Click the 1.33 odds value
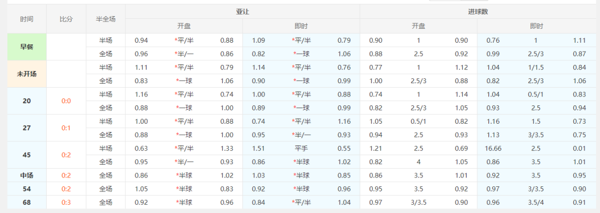Screen dimensions: 600x213 point(227,148)
